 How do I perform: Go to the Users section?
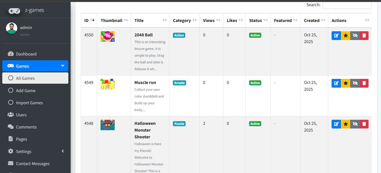click(x=21, y=115)
